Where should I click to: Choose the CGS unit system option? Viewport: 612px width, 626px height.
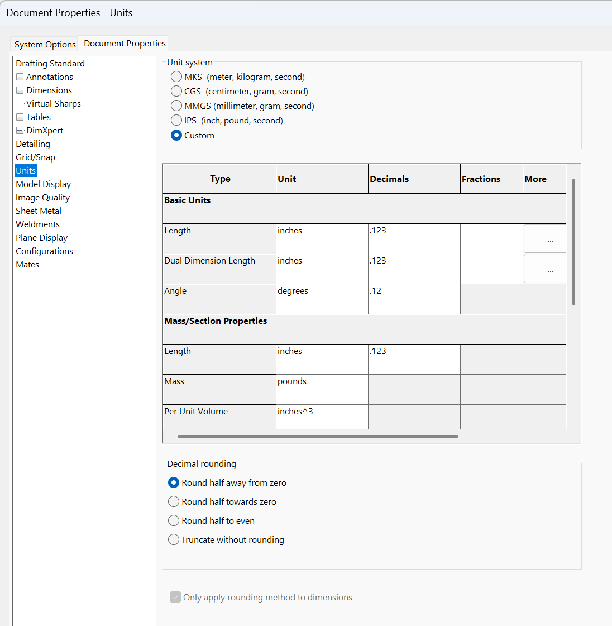[176, 92]
